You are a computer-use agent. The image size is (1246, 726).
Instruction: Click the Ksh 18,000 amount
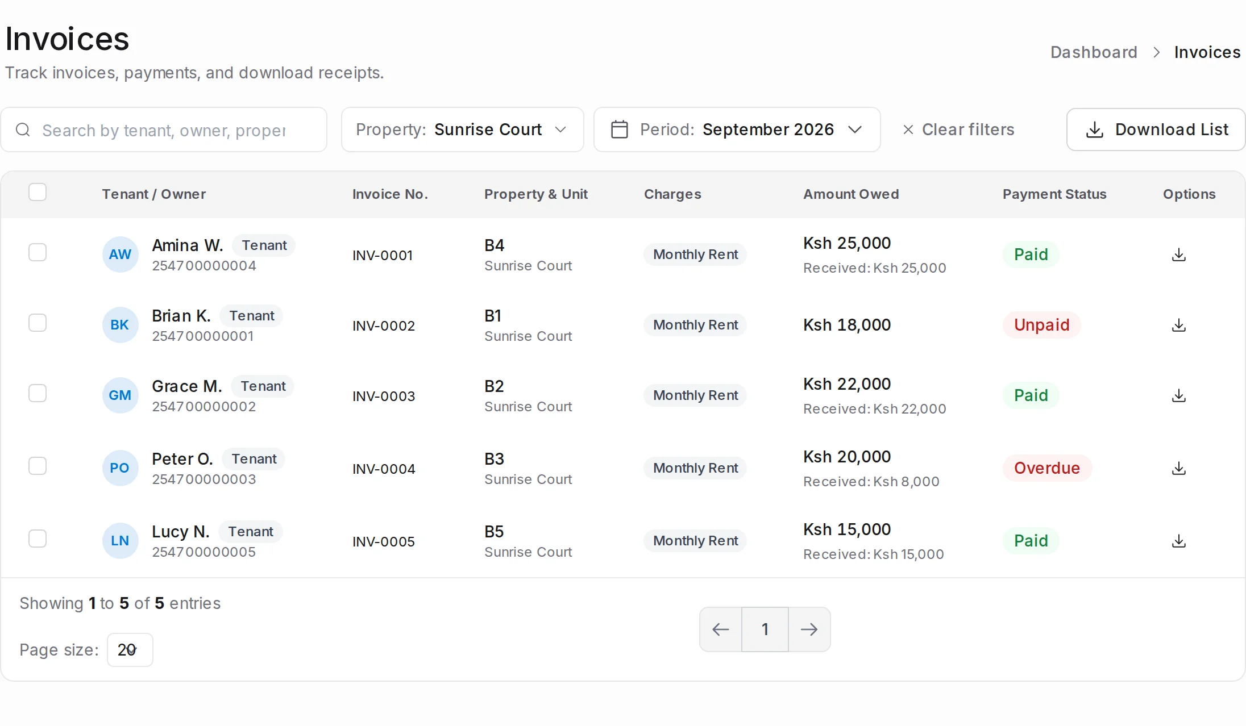click(x=847, y=325)
